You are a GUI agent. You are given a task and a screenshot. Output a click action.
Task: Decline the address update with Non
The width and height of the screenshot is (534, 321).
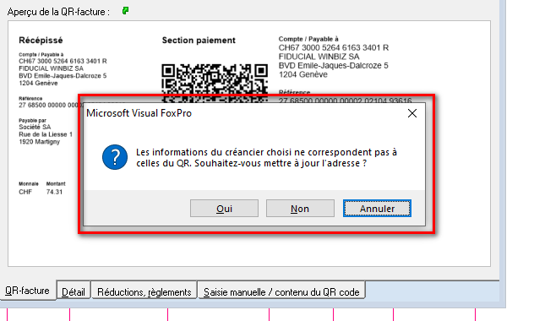[x=300, y=209]
